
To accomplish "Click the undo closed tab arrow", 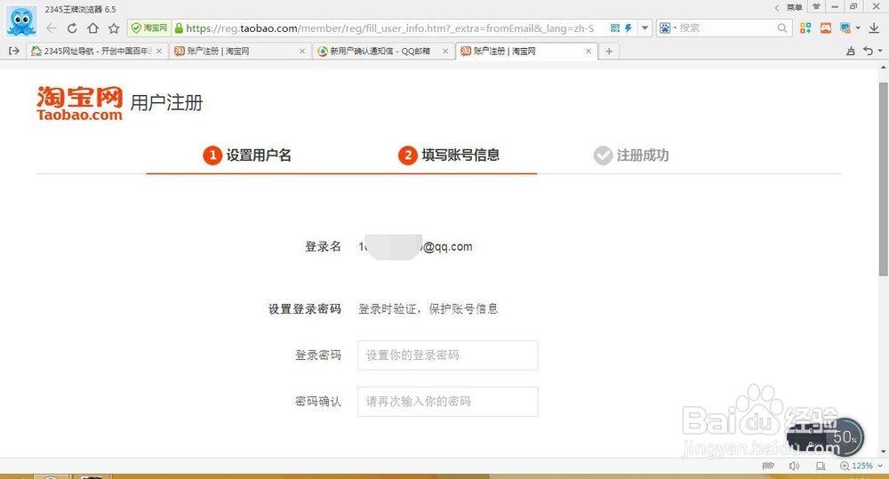I will [868, 51].
